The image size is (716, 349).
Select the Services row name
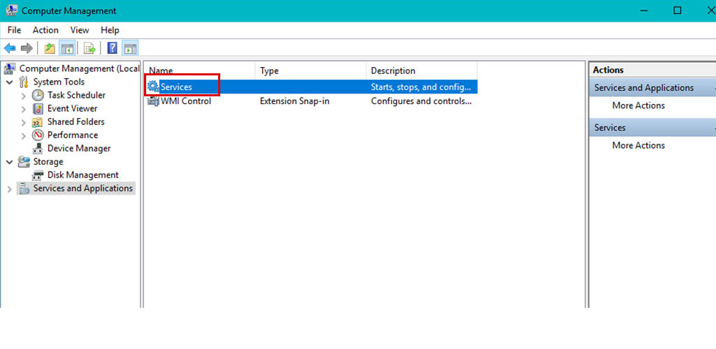(176, 87)
